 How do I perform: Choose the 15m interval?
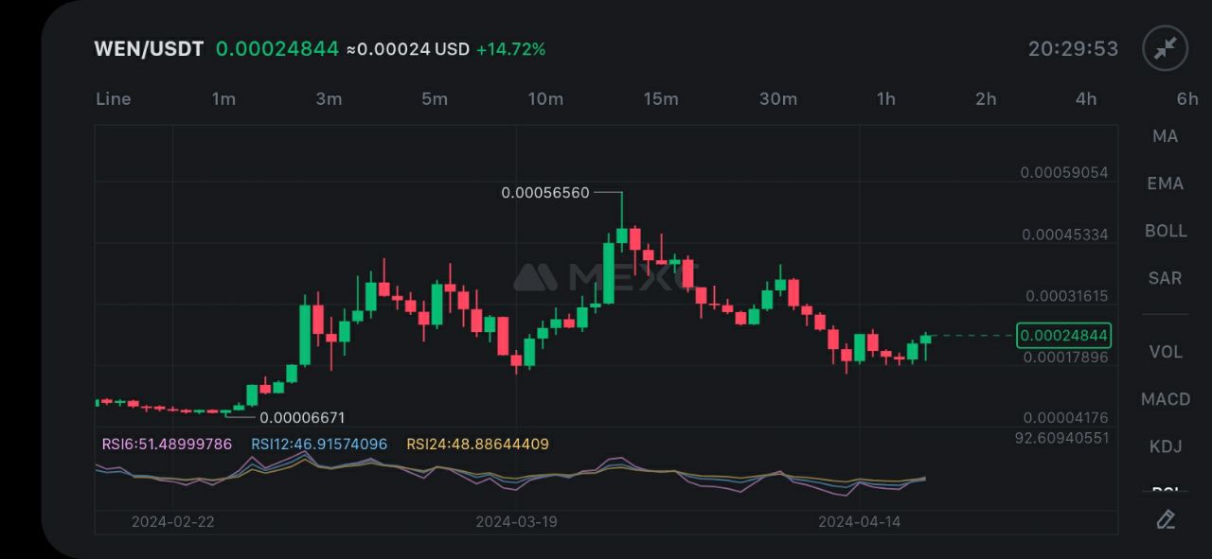[x=660, y=99]
